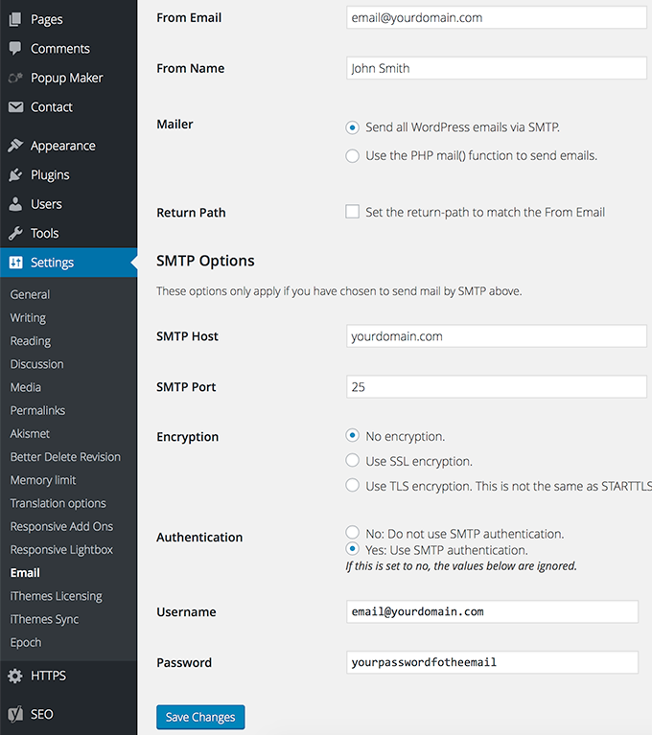Click the SEO Yoast icon
Screen dimensions: 652x735
coord(15,714)
